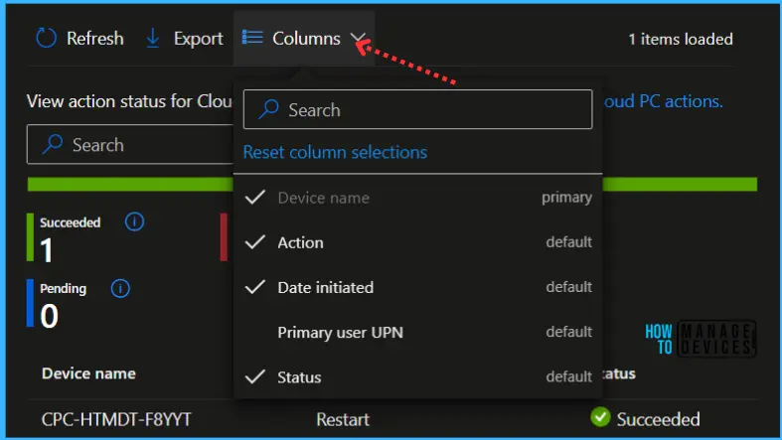The image size is (782, 440).
Task: Click the Export toolbar button
Action: pos(185,39)
